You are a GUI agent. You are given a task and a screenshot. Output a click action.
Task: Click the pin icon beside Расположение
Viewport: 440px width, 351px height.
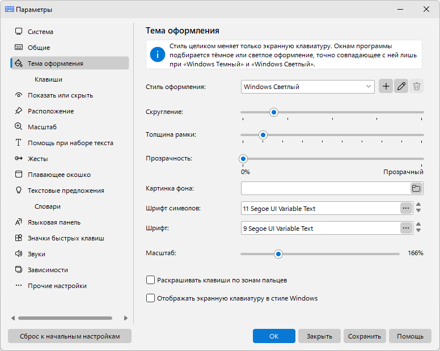click(19, 111)
